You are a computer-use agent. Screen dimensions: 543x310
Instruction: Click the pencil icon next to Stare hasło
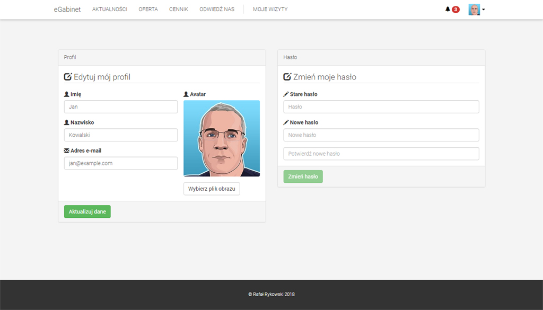point(286,94)
